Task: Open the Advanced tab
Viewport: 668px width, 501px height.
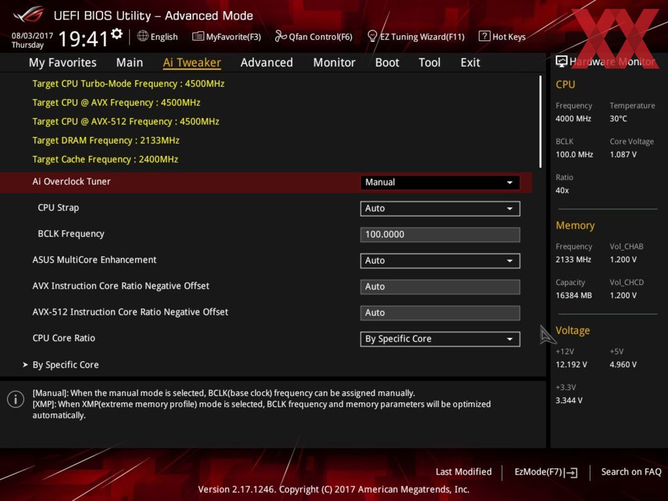Action: tap(267, 62)
